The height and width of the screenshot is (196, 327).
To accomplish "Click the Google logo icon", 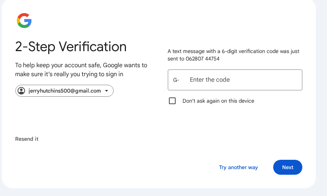I will pyautogui.click(x=24, y=21).
